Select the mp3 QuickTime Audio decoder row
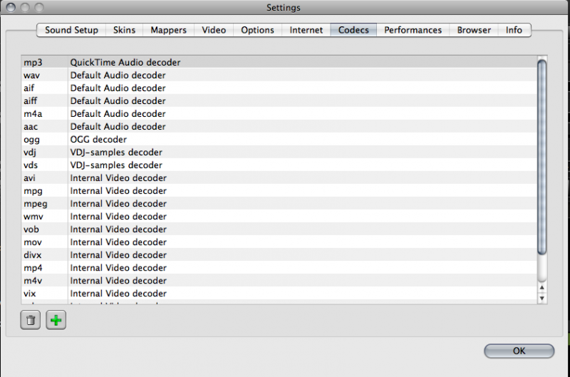Image resolution: width=570 pixels, height=377 pixels. (278, 63)
